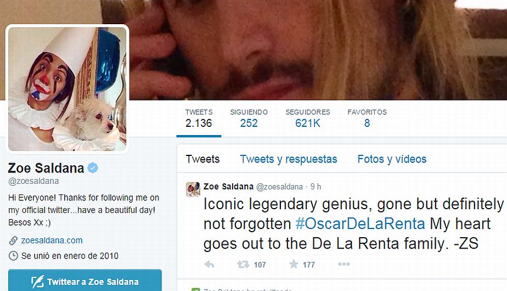Image resolution: width=507 pixels, height=291 pixels.
Task: View the Siguiendo 252 list
Action: 249,118
